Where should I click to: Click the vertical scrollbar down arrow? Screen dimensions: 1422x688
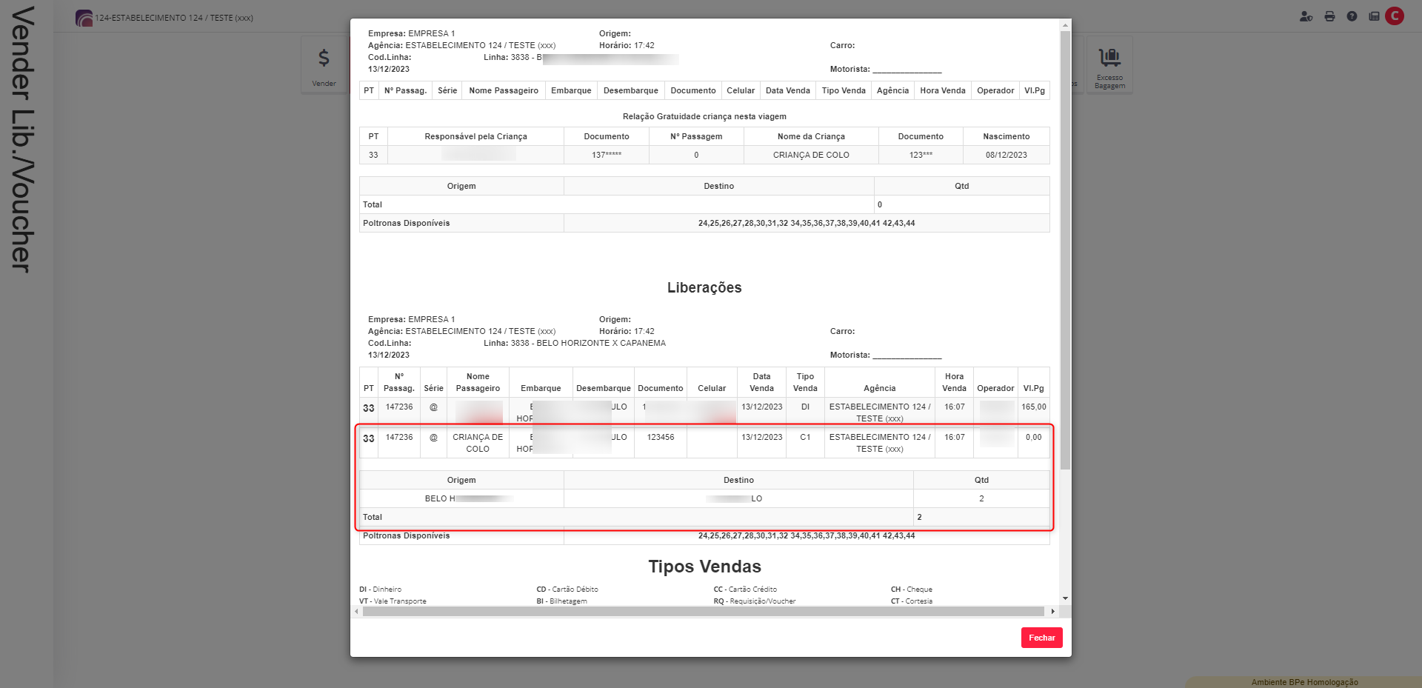tap(1065, 598)
